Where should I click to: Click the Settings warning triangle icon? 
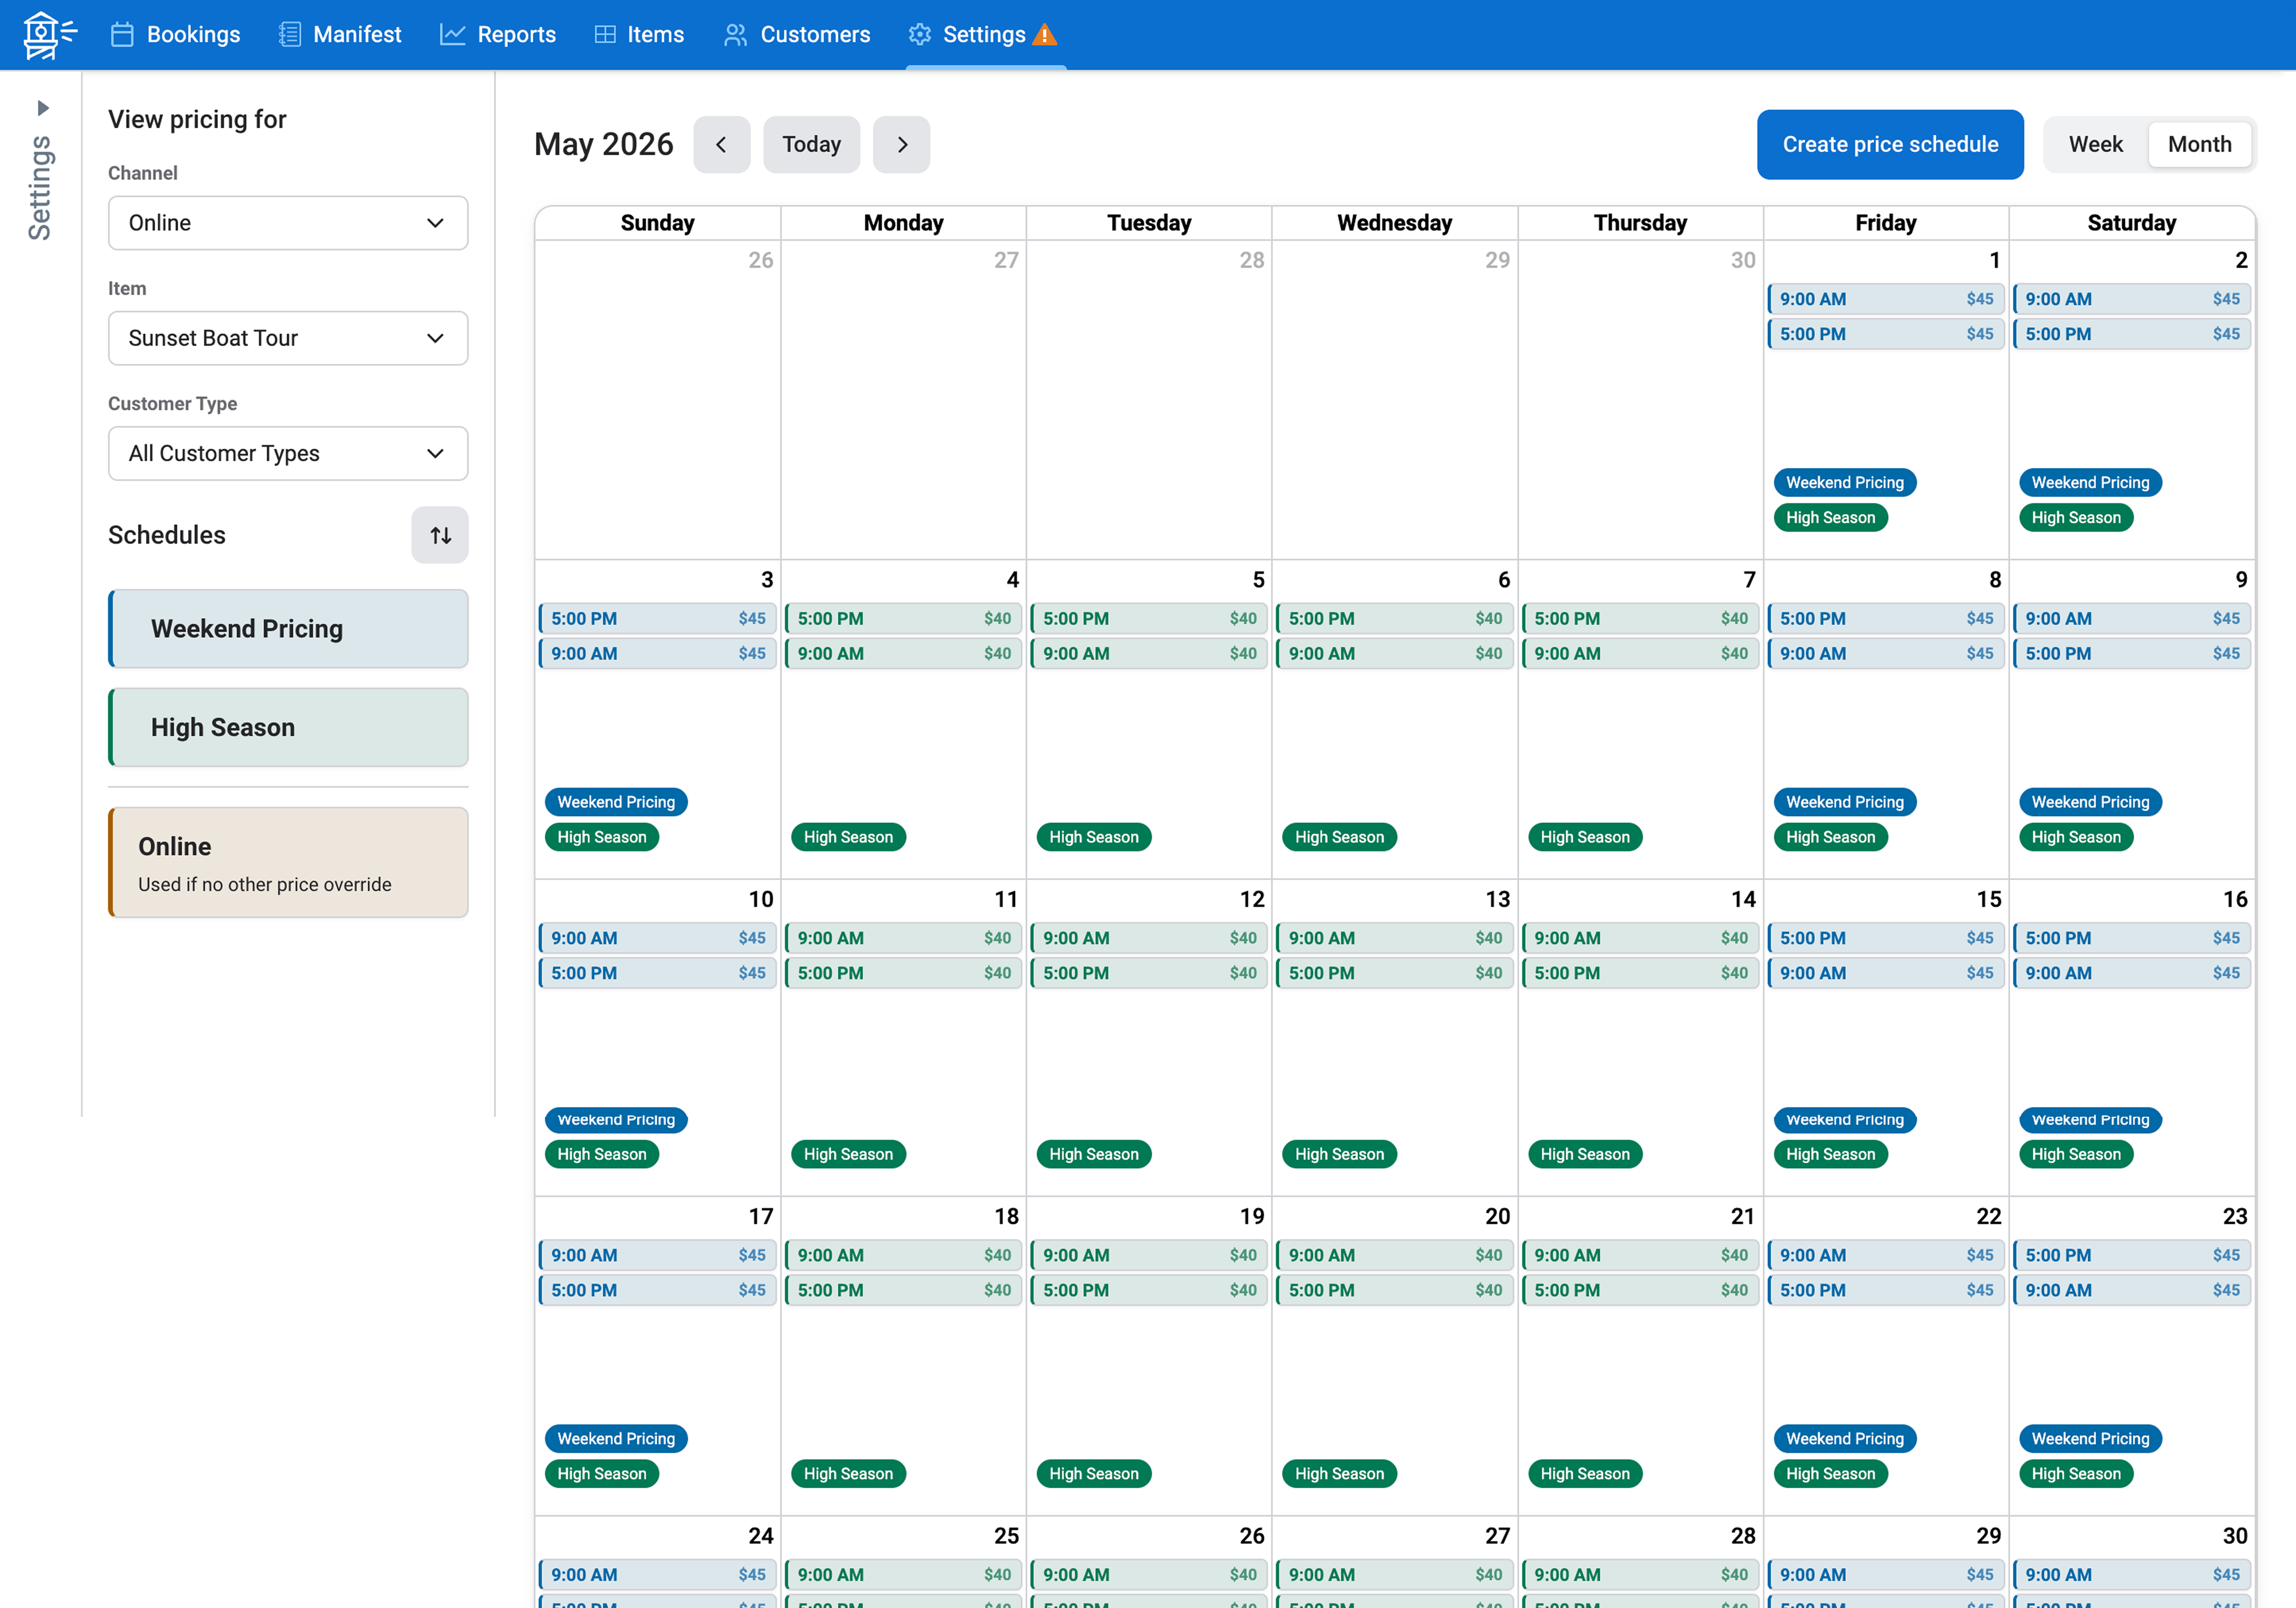1045,35
